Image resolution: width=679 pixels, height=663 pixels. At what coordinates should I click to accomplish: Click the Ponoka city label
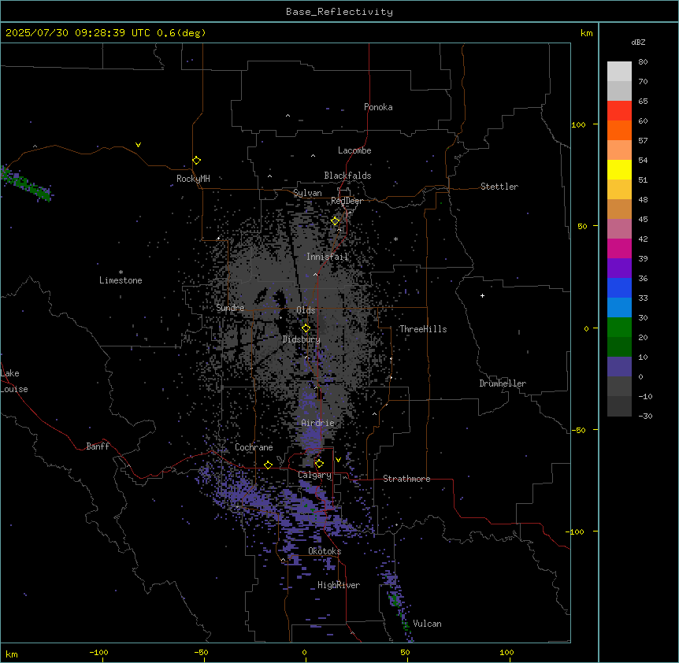pos(378,107)
